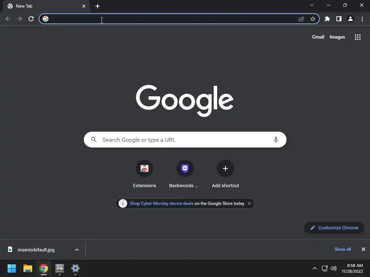
Task: Open the Extensions puzzle icon
Action: [327, 19]
